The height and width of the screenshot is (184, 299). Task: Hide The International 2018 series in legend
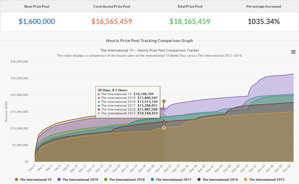click(124, 179)
